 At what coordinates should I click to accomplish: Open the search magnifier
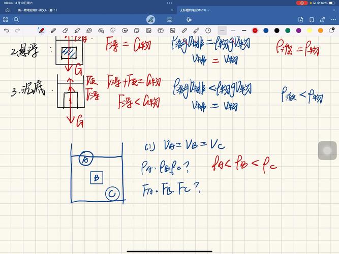[16, 19]
